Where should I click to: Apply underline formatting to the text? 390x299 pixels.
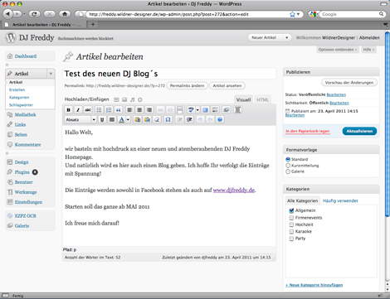click(x=102, y=119)
